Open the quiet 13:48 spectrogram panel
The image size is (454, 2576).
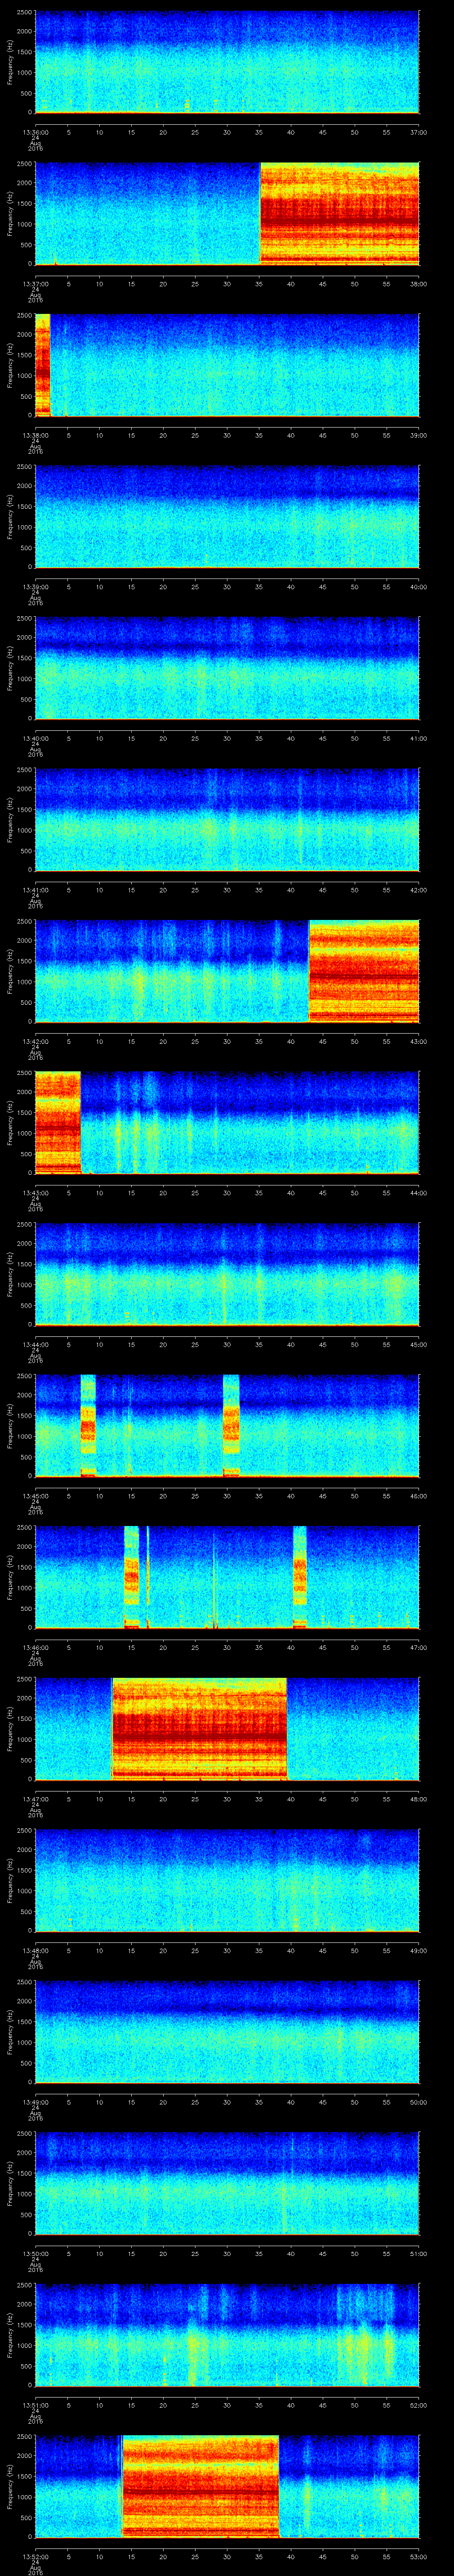(227, 1880)
